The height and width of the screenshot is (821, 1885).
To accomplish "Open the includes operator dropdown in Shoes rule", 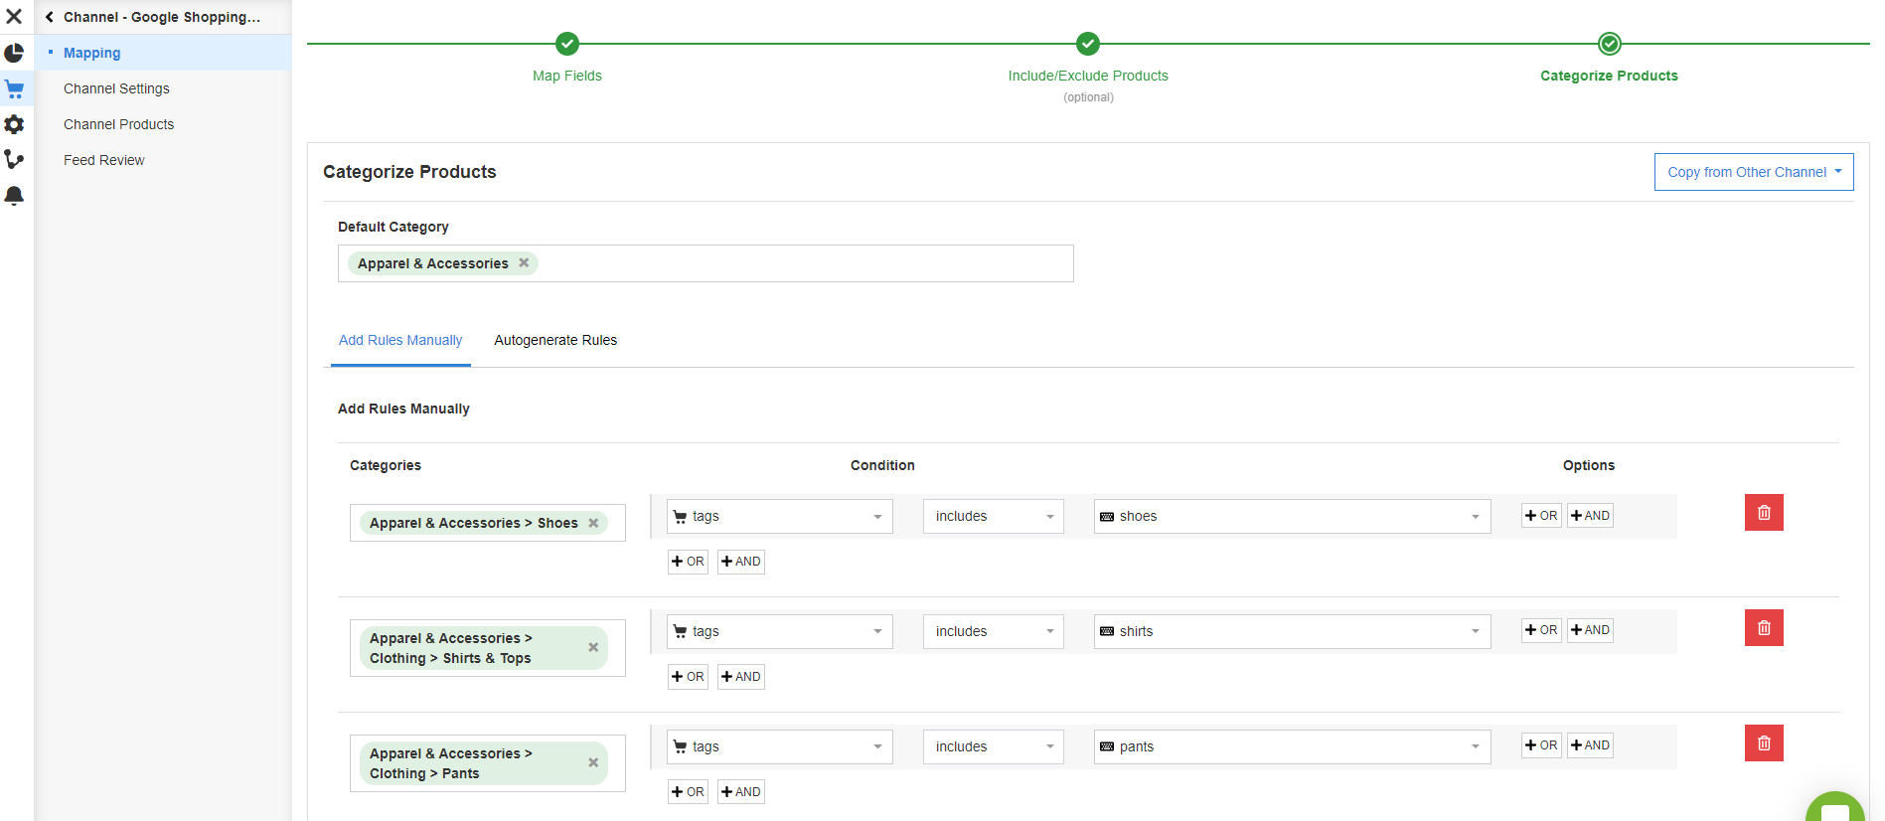I will coord(994,516).
